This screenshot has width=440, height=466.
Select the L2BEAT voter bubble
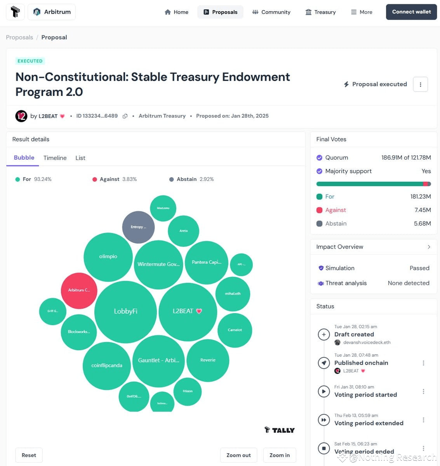pyautogui.click(x=188, y=312)
